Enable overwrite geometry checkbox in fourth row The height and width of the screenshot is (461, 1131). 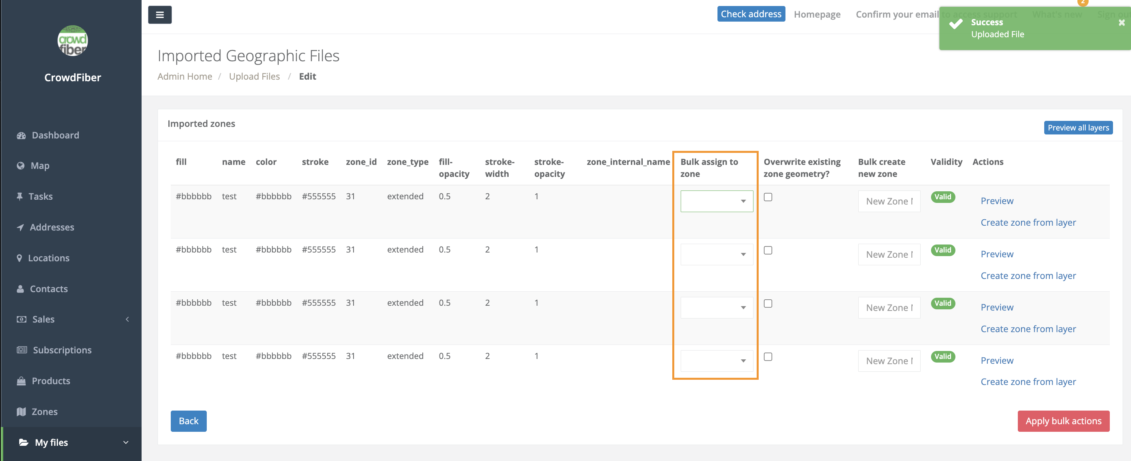coord(767,357)
